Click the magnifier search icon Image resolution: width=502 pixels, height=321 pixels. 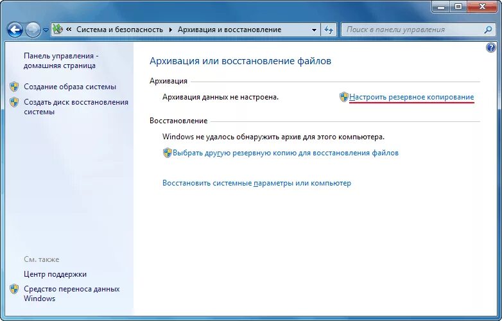(488, 30)
